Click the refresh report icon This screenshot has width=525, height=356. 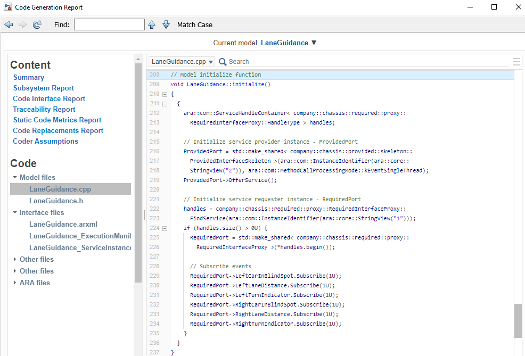click(37, 24)
